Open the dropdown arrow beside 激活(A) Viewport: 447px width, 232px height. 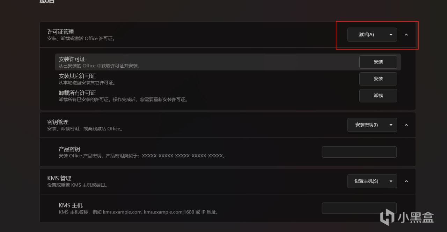(x=391, y=35)
